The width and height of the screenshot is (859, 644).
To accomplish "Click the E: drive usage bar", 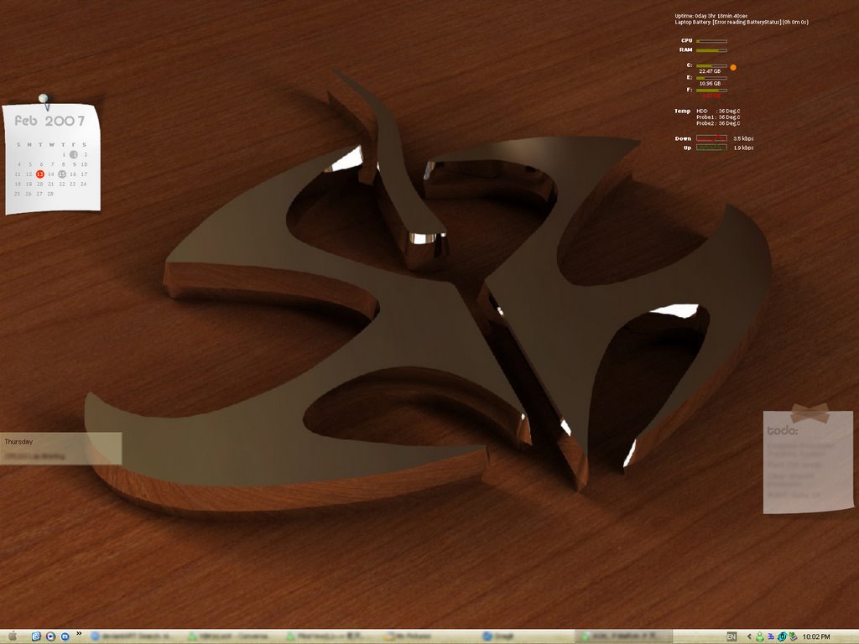I will click(x=711, y=78).
